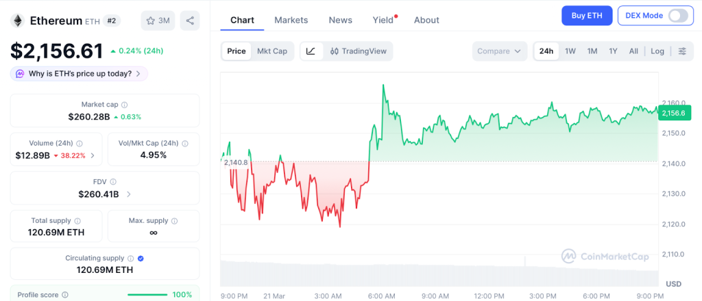Viewport: 702px width, 301px height.
Task: Click the Buy ETH button
Action: pos(586,16)
